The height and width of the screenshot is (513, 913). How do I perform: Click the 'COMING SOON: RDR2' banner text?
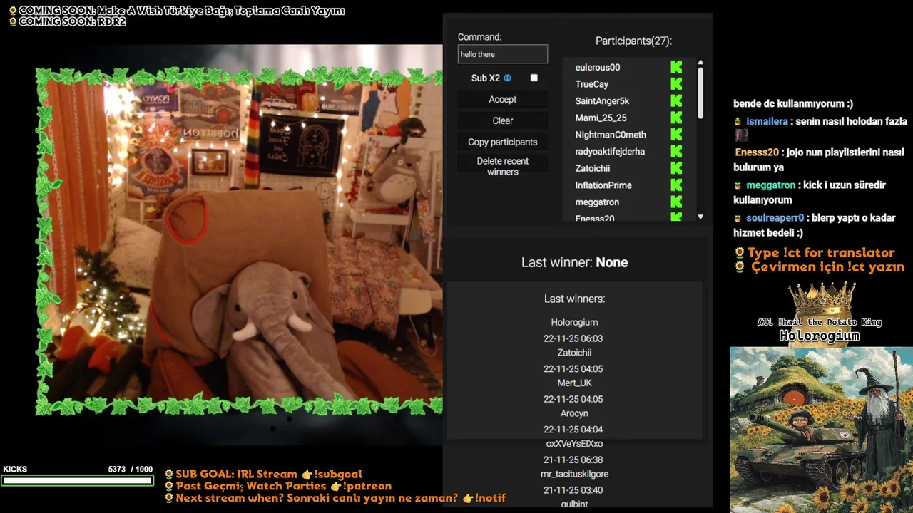[72, 21]
